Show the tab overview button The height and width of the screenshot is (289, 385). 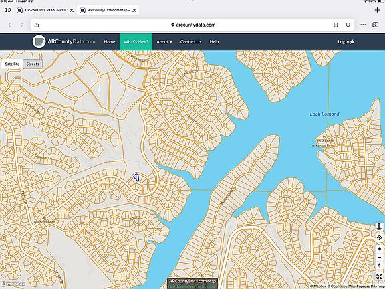[376, 25]
